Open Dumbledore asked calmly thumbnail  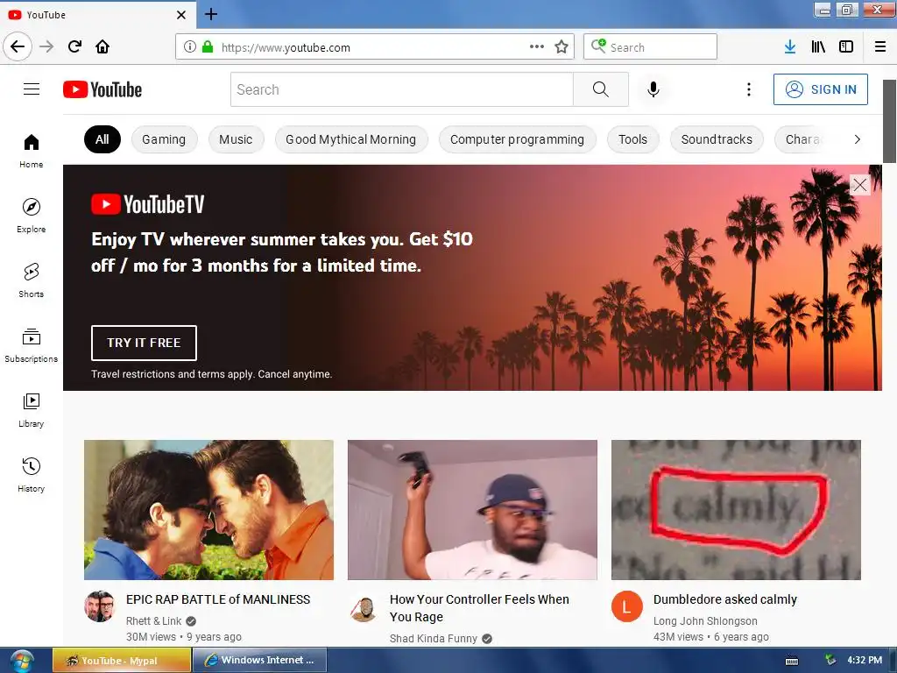click(x=736, y=510)
